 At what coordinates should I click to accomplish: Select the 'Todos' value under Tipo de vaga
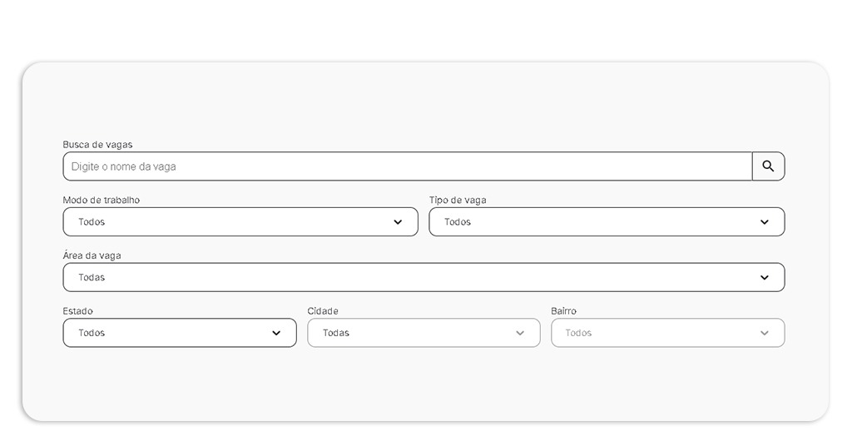tap(458, 222)
